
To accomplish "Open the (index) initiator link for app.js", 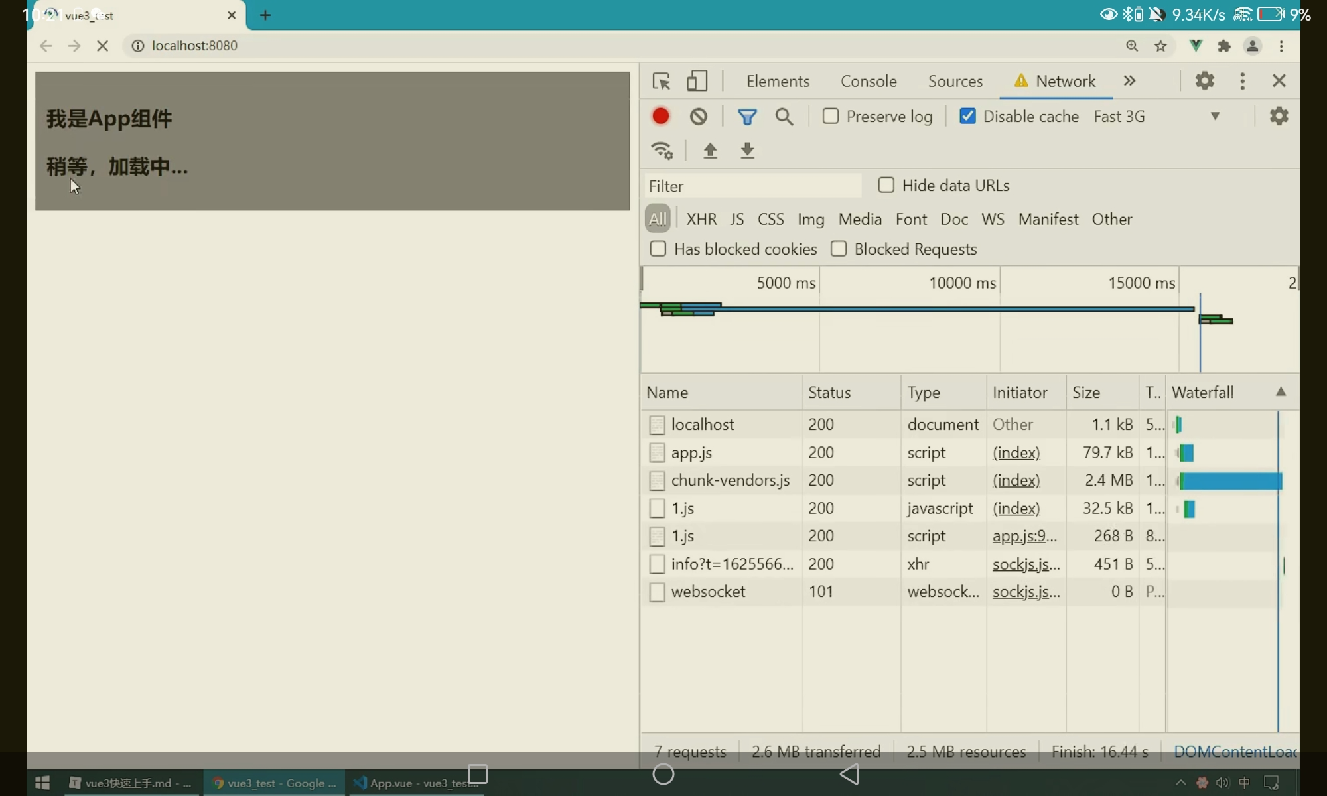I will click(x=1016, y=452).
